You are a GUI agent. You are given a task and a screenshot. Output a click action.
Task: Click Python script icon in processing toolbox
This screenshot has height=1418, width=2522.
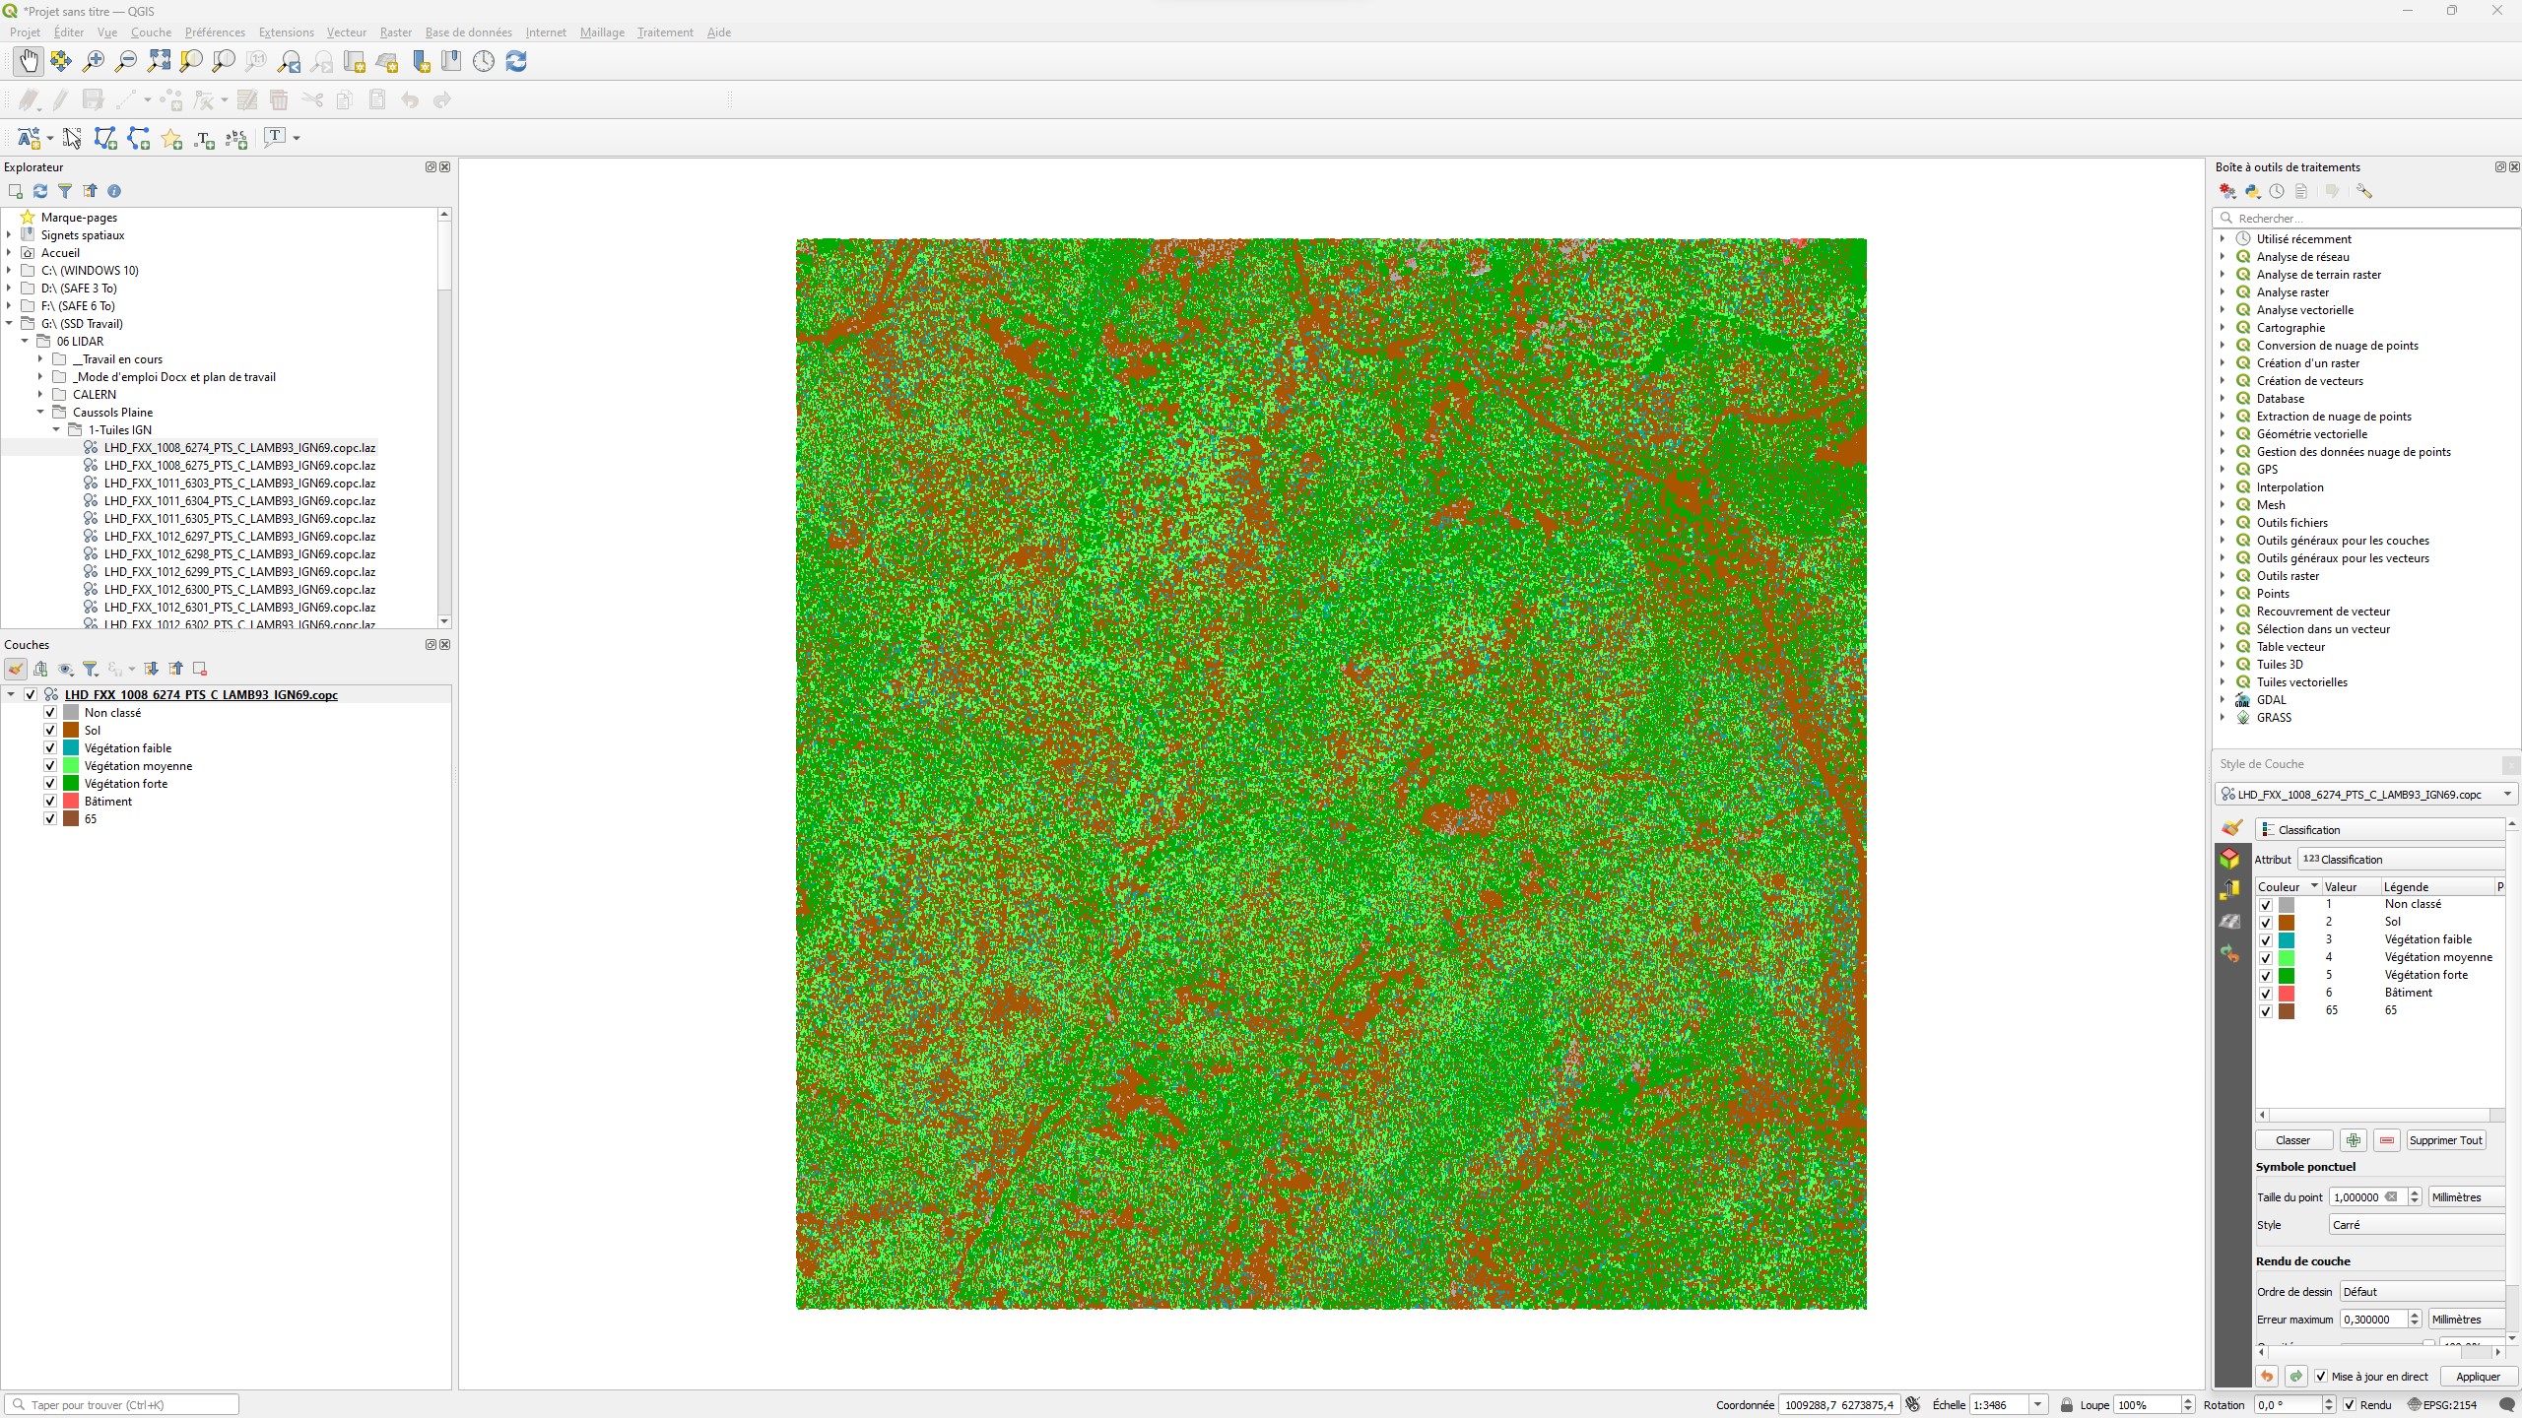pos(2252,191)
